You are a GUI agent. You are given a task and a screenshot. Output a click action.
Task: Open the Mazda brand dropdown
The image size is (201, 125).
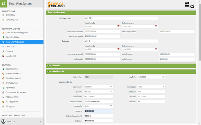[x=151, y=87]
